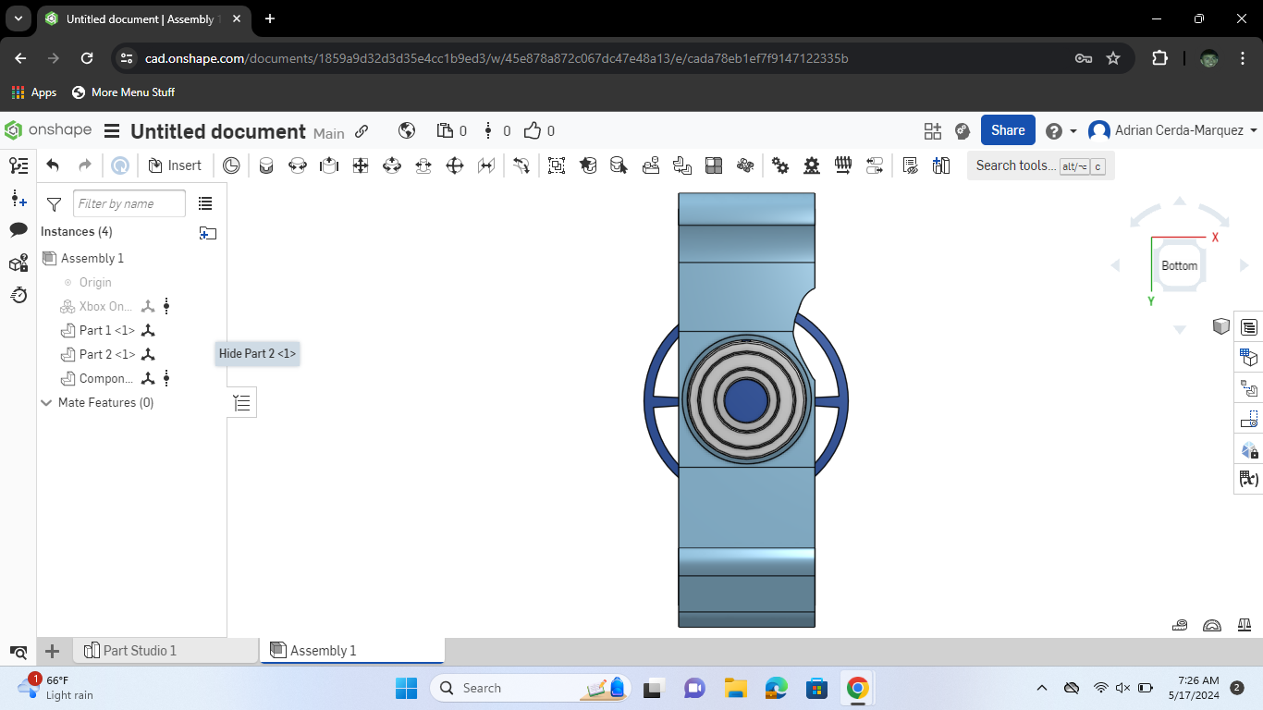Open the document hamburger menu
1263x710 pixels.
coord(111,130)
